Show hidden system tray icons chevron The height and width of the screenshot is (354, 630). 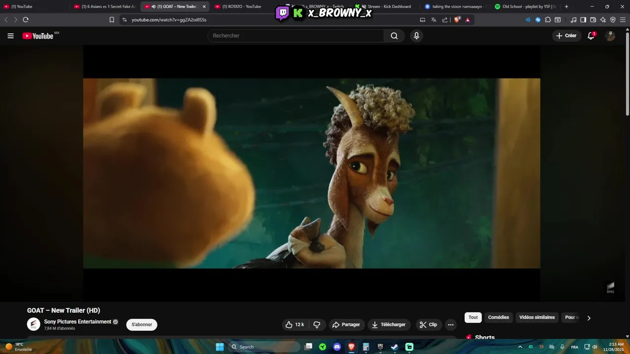[520, 347]
